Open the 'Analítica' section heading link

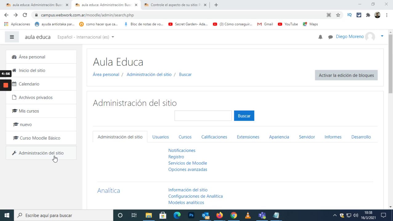pos(108,191)
